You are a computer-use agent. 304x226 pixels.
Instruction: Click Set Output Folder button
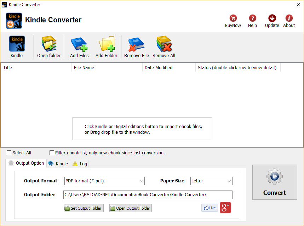click(84, 208)
